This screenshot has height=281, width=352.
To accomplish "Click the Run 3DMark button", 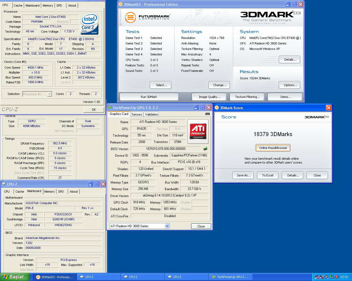I will click(x=149, y=97).
